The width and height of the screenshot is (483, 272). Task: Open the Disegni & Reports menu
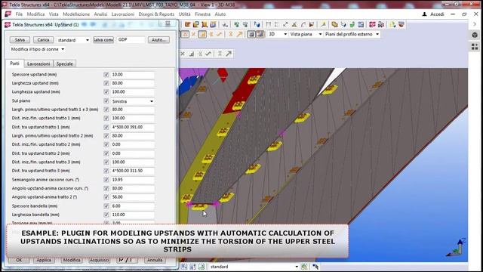click(156, 14)
